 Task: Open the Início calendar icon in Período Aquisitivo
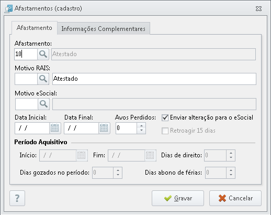pyautogui.click(x=82, y=155)
